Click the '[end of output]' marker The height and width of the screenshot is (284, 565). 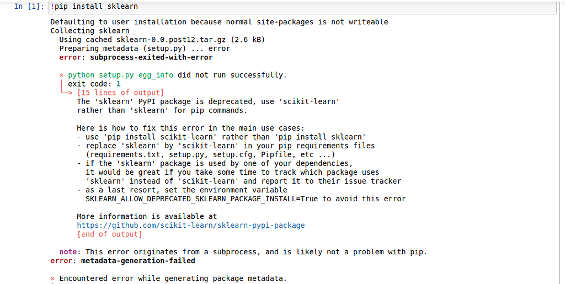pos(109,234)
